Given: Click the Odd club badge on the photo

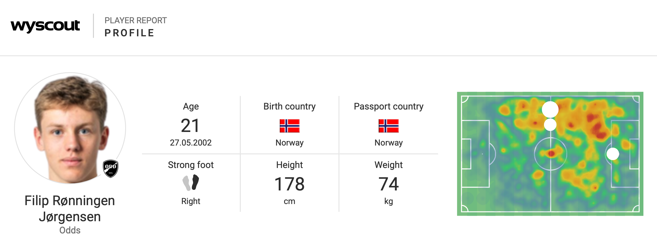Looking at the screenshot, I should [x=111, y=168].
